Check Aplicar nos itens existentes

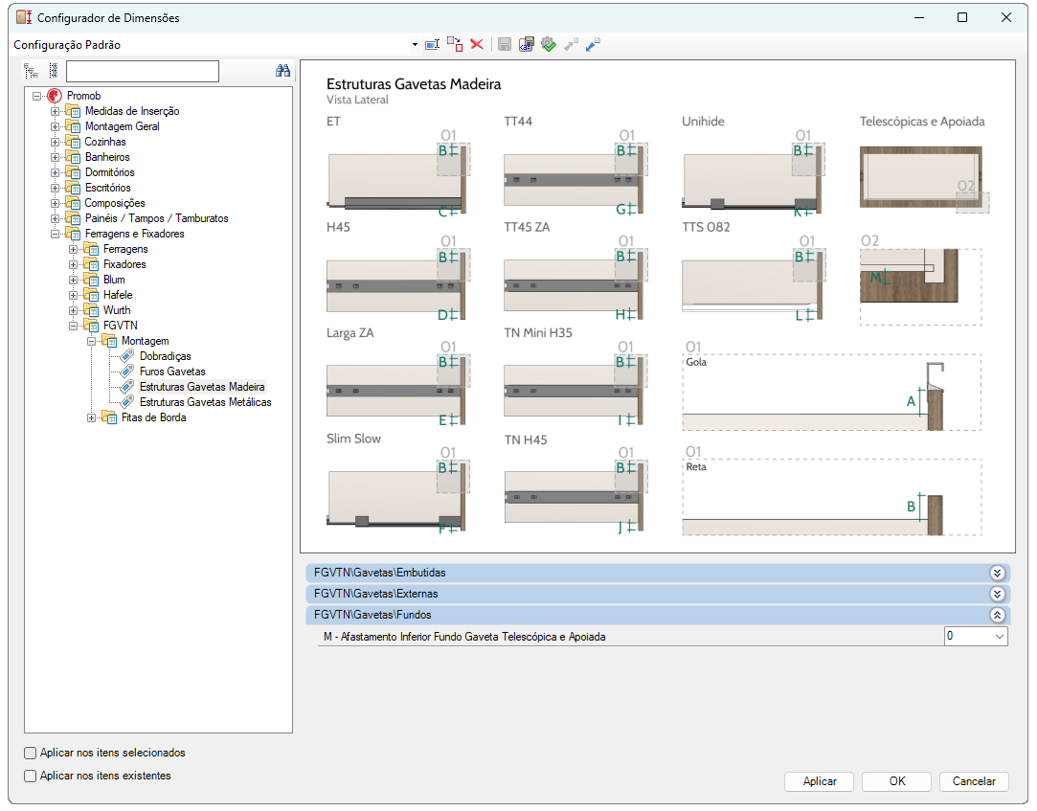pos(31,777)
